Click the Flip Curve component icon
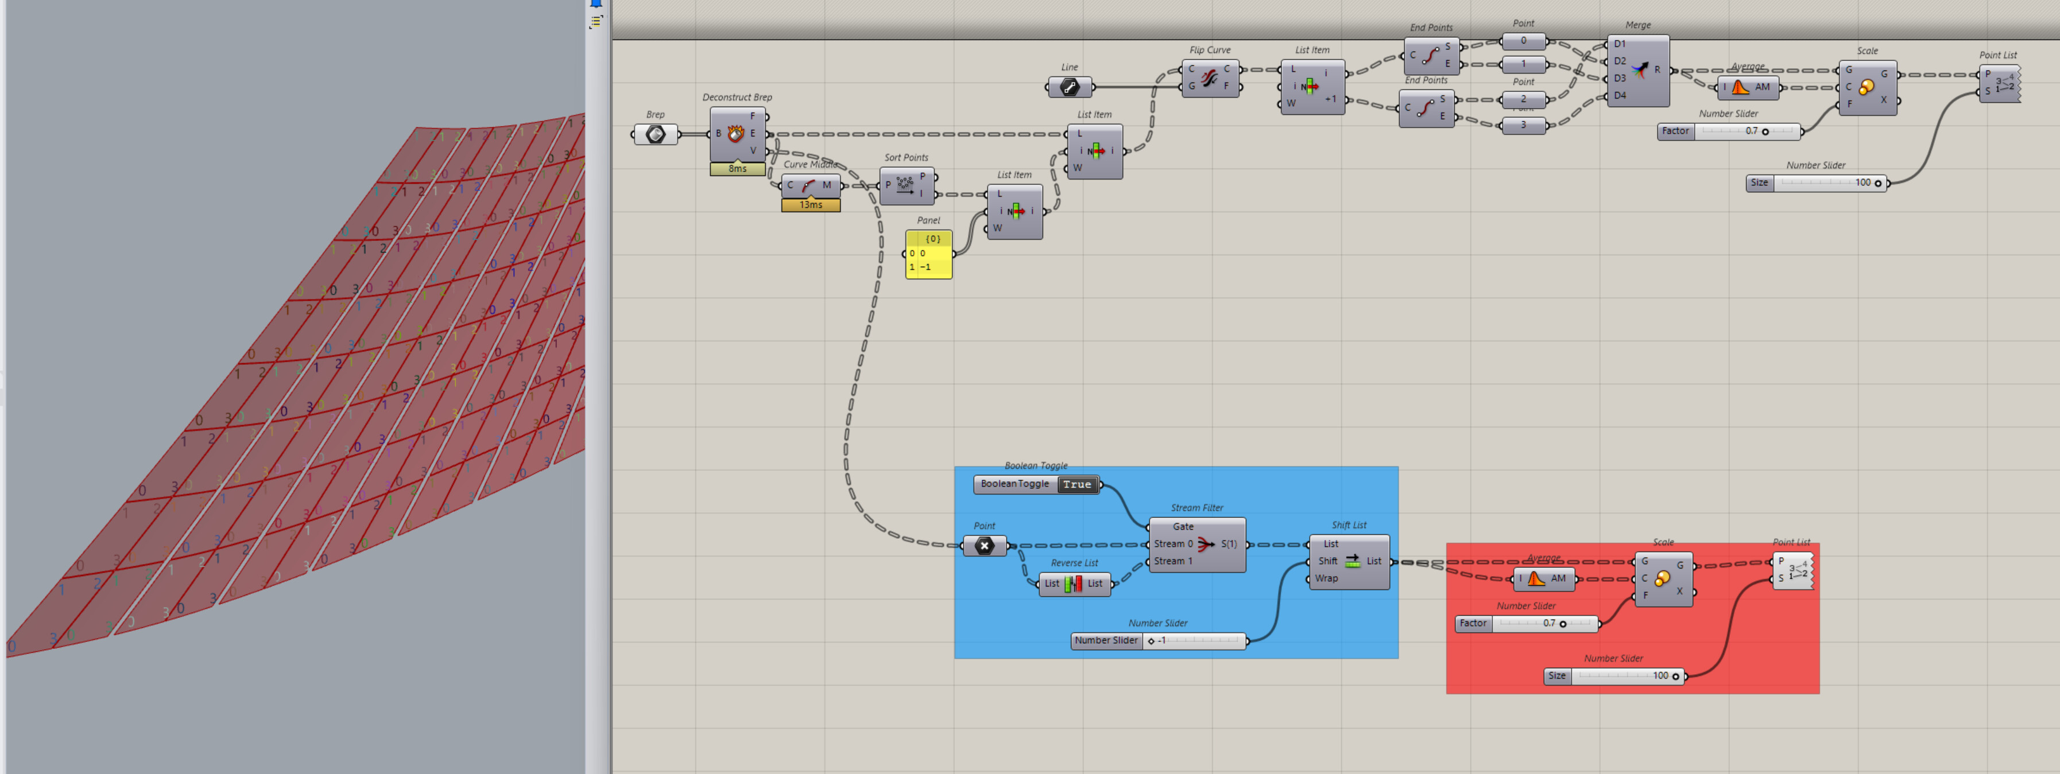The image size is (2060, 774). point(1209,78)
